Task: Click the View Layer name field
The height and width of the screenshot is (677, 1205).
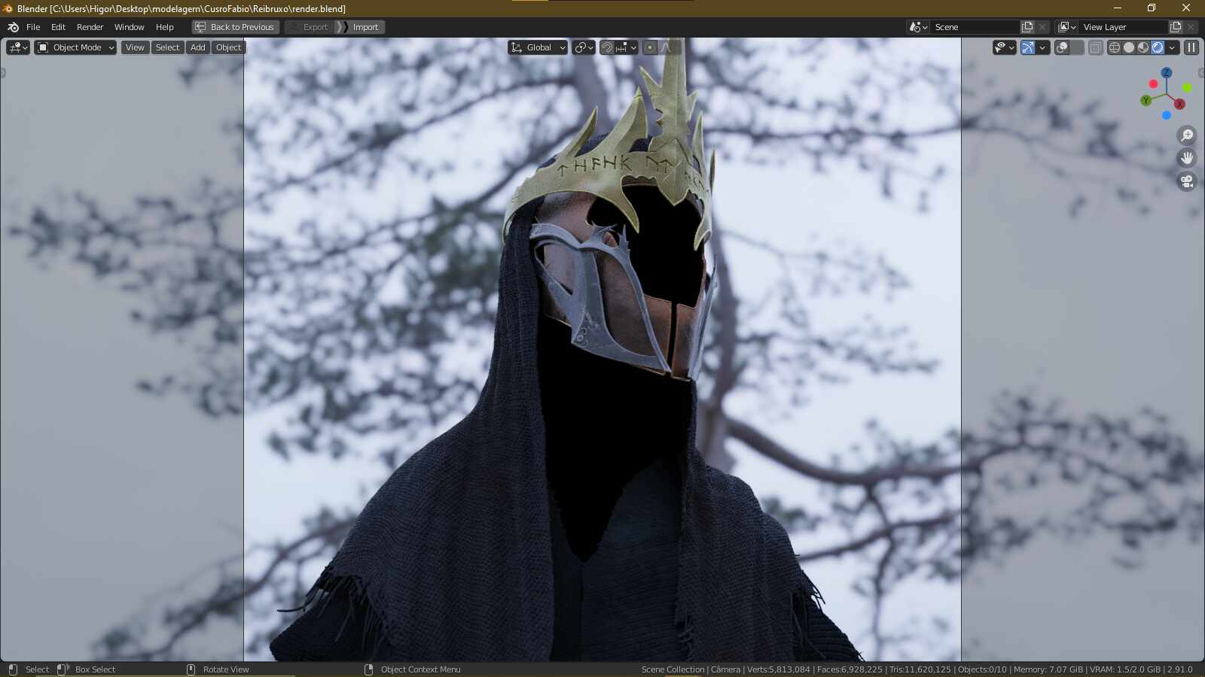Action: tap(1124, 27)
